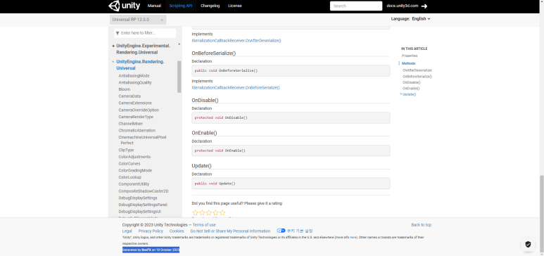
Task: Select ColorGradingMode in the sidebar
Action: [135, 170]
